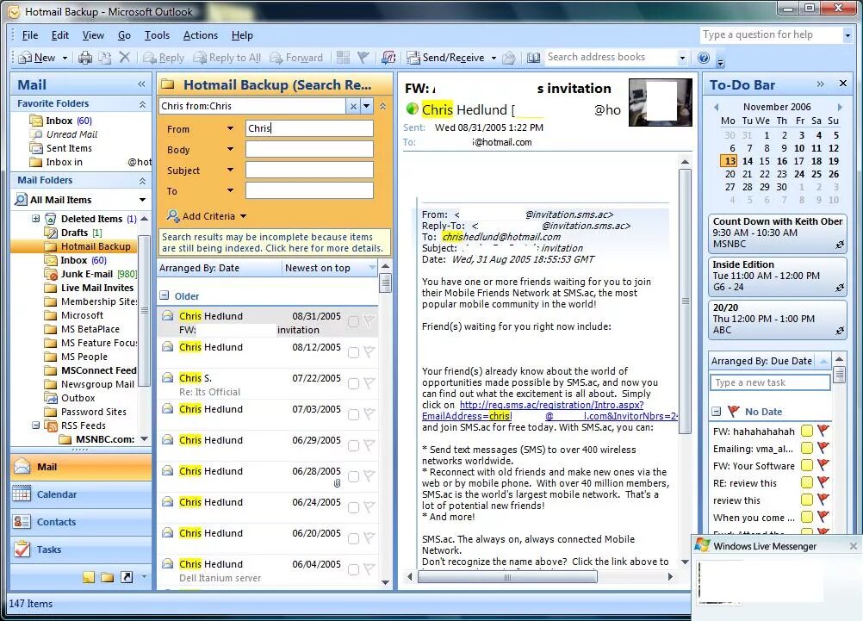Image resolution: width=863 pixels, height=621 pixels.
Task: Open the New button dropdown arrow
Action: pos(65,58)
